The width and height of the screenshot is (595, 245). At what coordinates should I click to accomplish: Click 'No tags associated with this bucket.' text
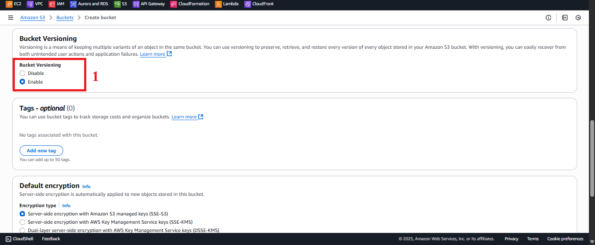(x=59, y=135)
